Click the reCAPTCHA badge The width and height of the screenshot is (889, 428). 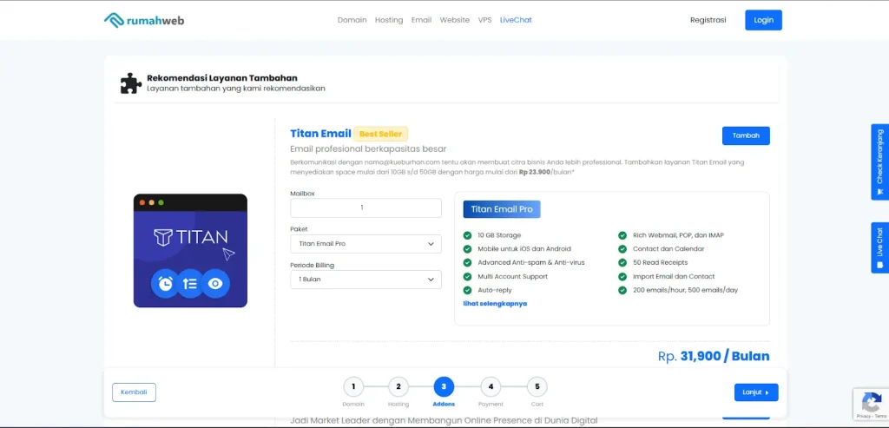coord(871,404)
